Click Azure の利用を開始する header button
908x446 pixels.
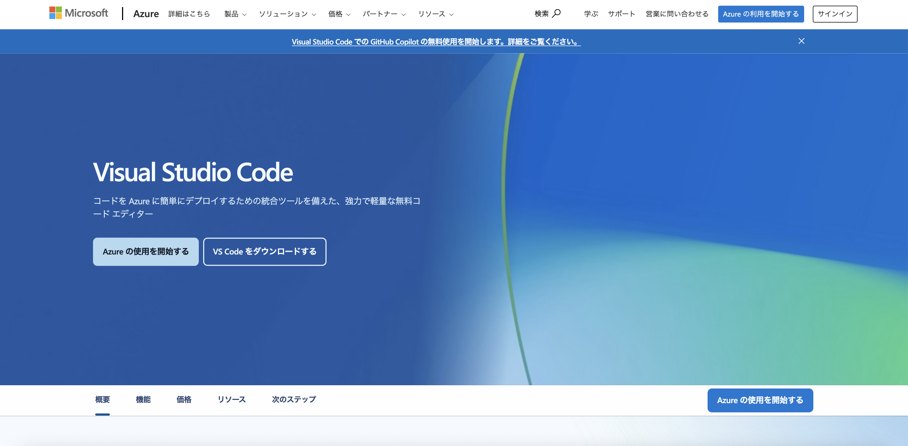point(761,14)
